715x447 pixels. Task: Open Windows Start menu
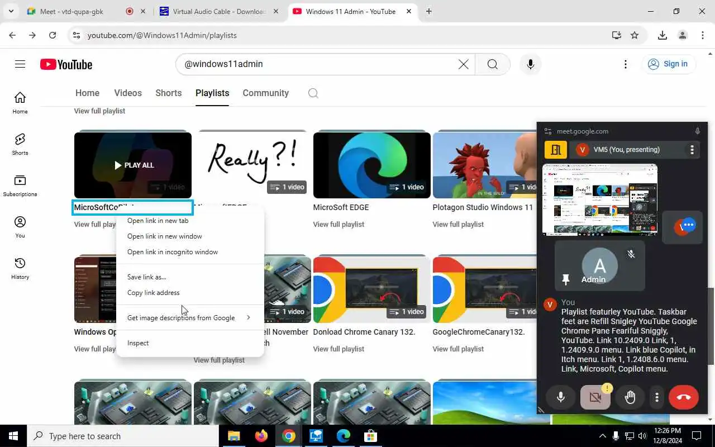[x=13, y=436]
